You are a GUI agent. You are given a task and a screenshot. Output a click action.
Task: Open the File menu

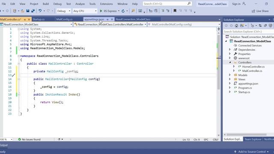coord(4,4)
